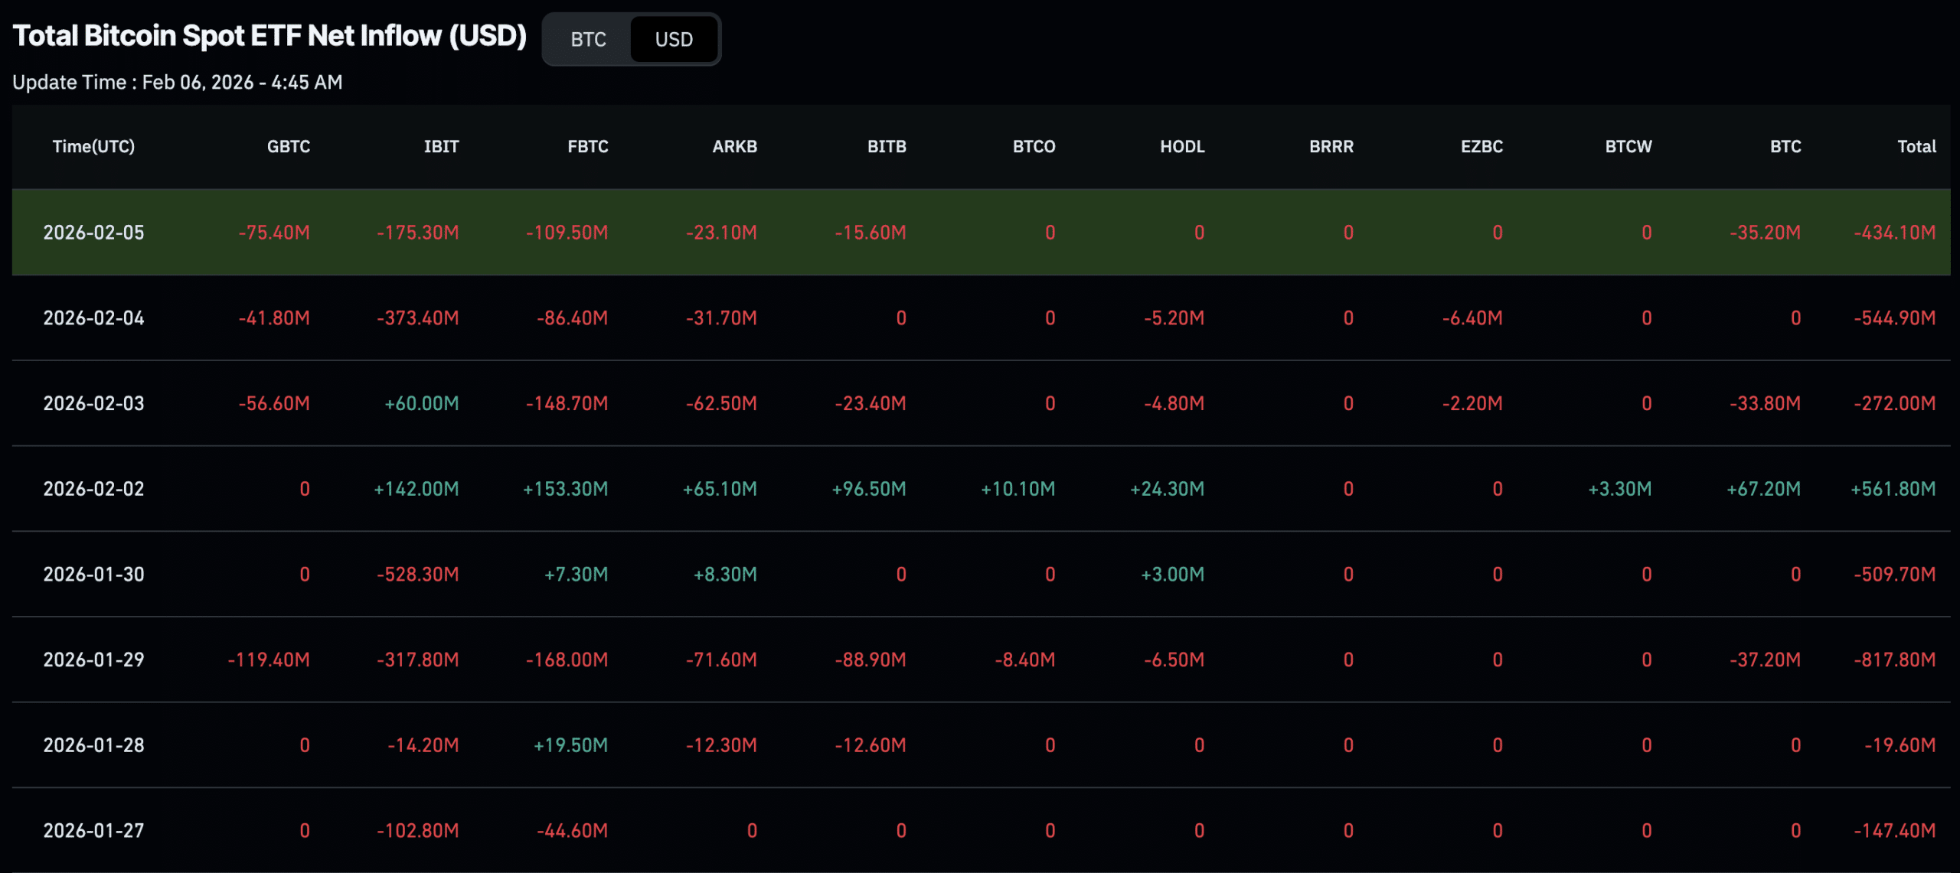
Task: Click the 2026-01-30 date cell
Action: 93,575
